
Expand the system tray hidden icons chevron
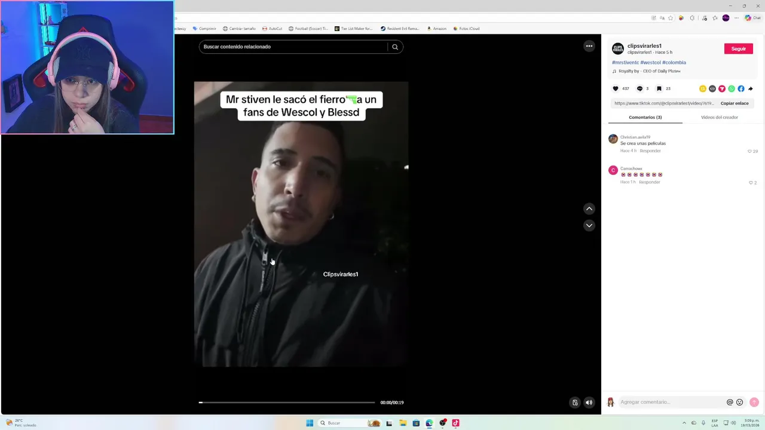point(684,423)
